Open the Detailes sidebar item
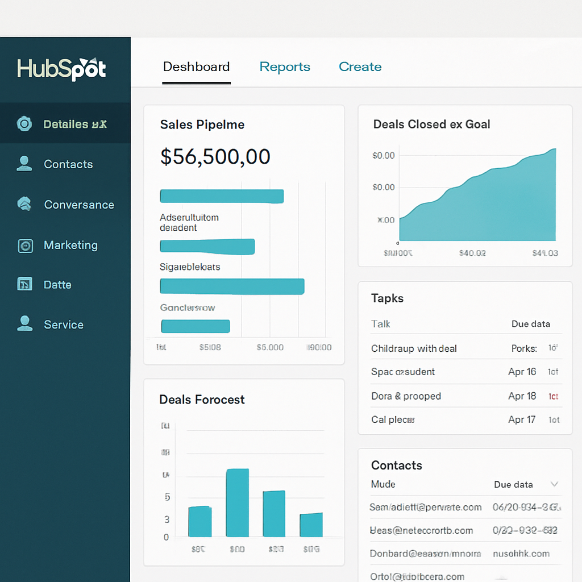The width and height of the screenshot is (582, 582). pyautogui.click(x=65, y=123)
